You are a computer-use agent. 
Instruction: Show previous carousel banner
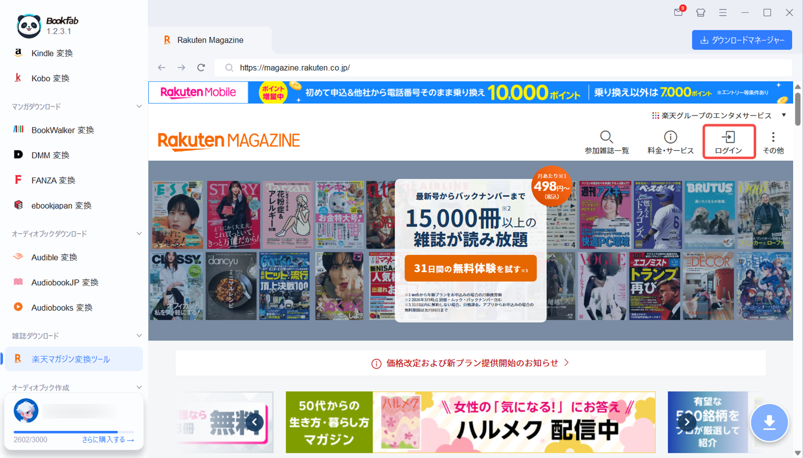tap(255, 422)
